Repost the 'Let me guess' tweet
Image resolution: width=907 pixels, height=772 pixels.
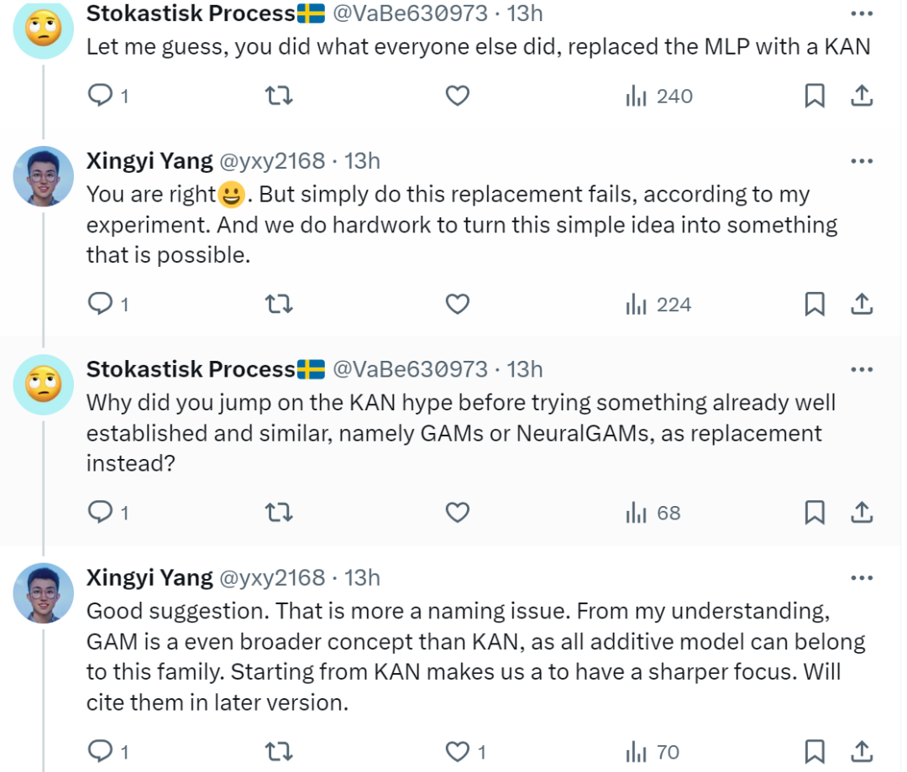click(278, 96)
